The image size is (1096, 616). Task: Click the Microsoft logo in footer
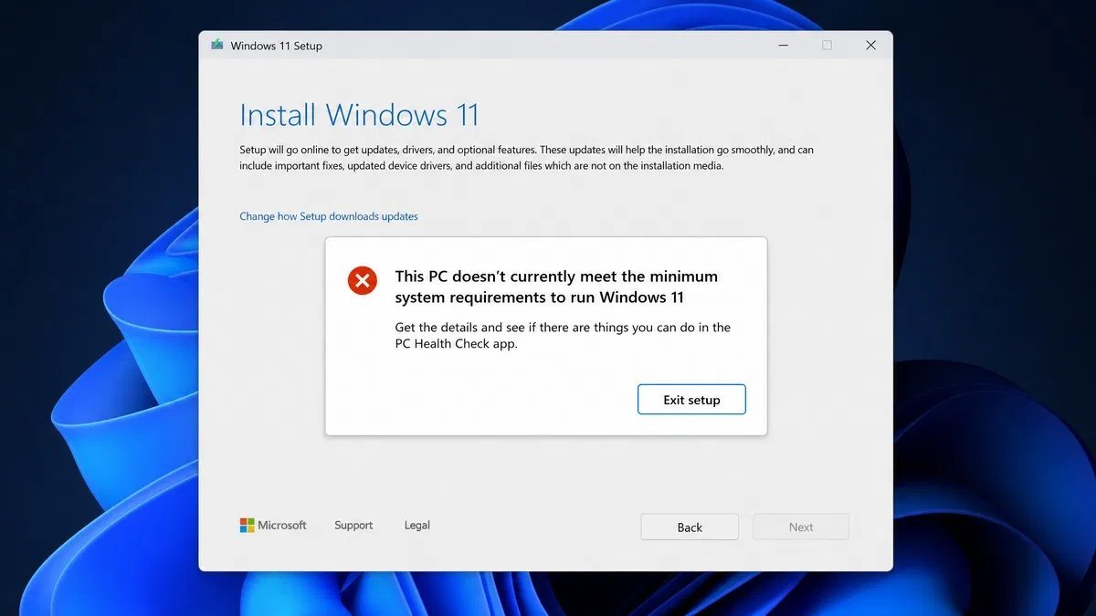[273, 525]
